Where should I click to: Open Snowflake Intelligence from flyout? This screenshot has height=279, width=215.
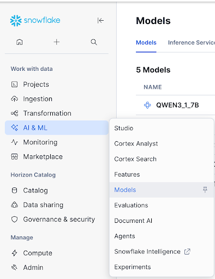pyautogui.click(x=162, y=252)
